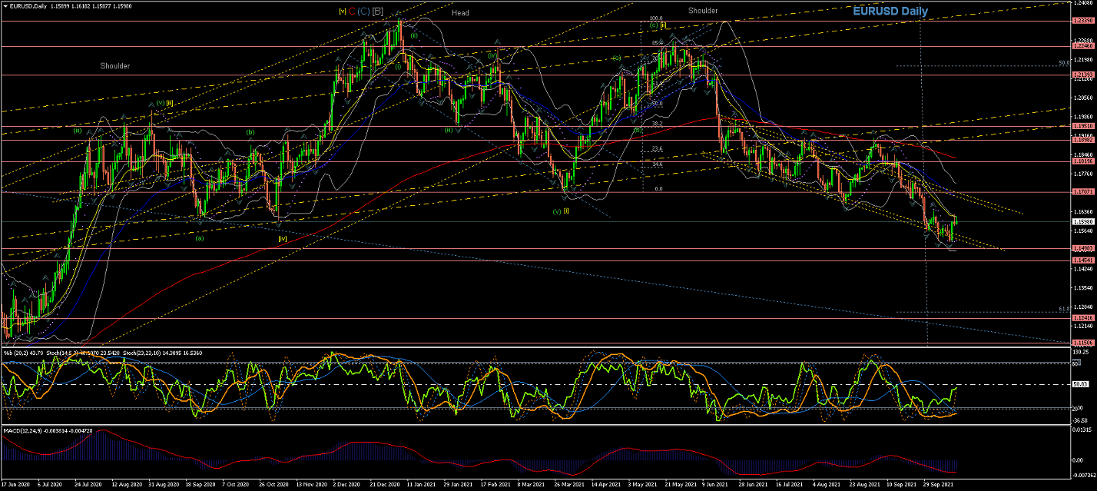Select the 1.23390 price level tag
Image resolution: width=1097 pixels, height=491 pixels.
click(x=1083, y=21)
